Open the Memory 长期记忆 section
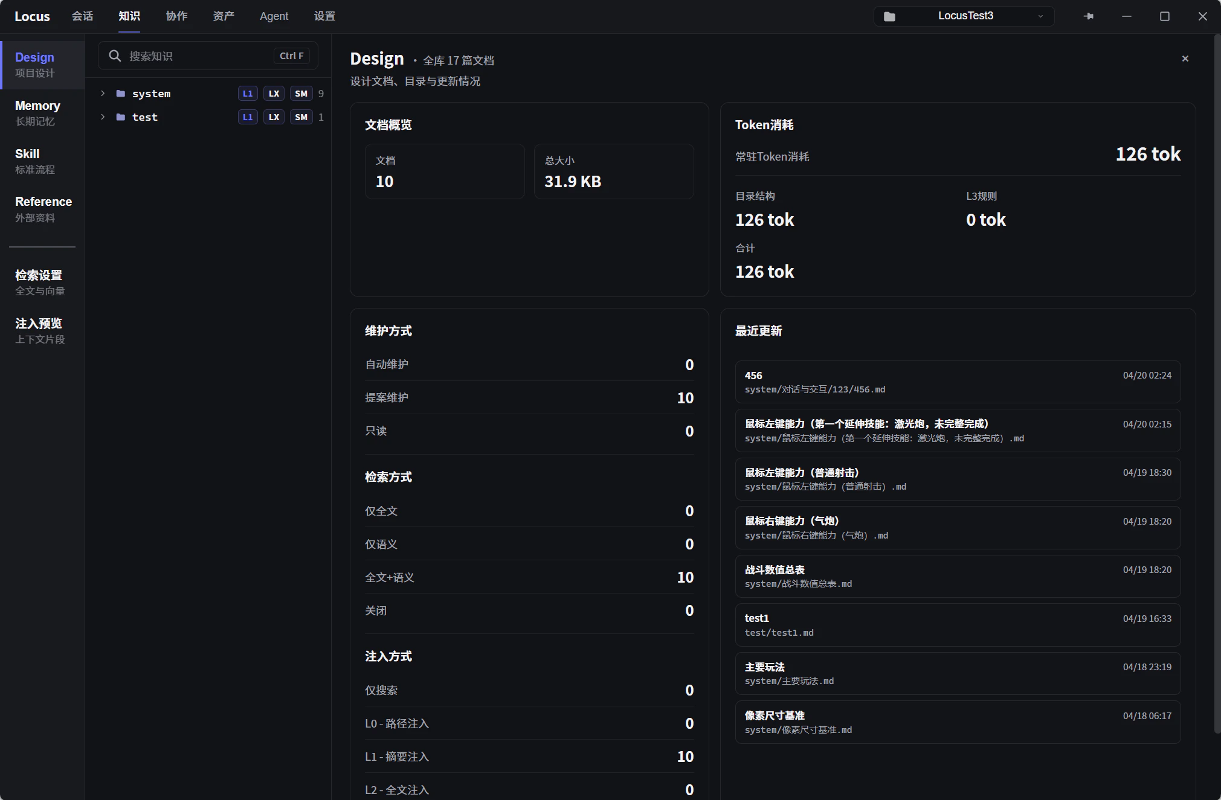Viewport: 1221px width, 800px height. [37, 113]
